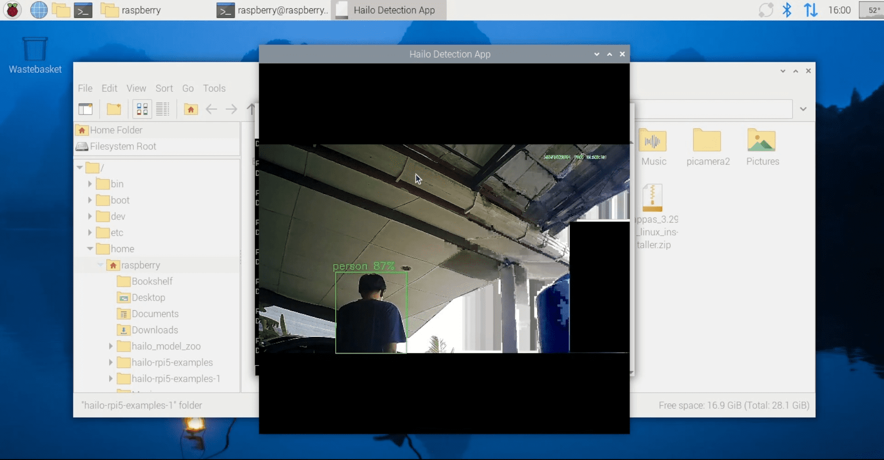
Task: Switch to compact list view
Action: 163,109
